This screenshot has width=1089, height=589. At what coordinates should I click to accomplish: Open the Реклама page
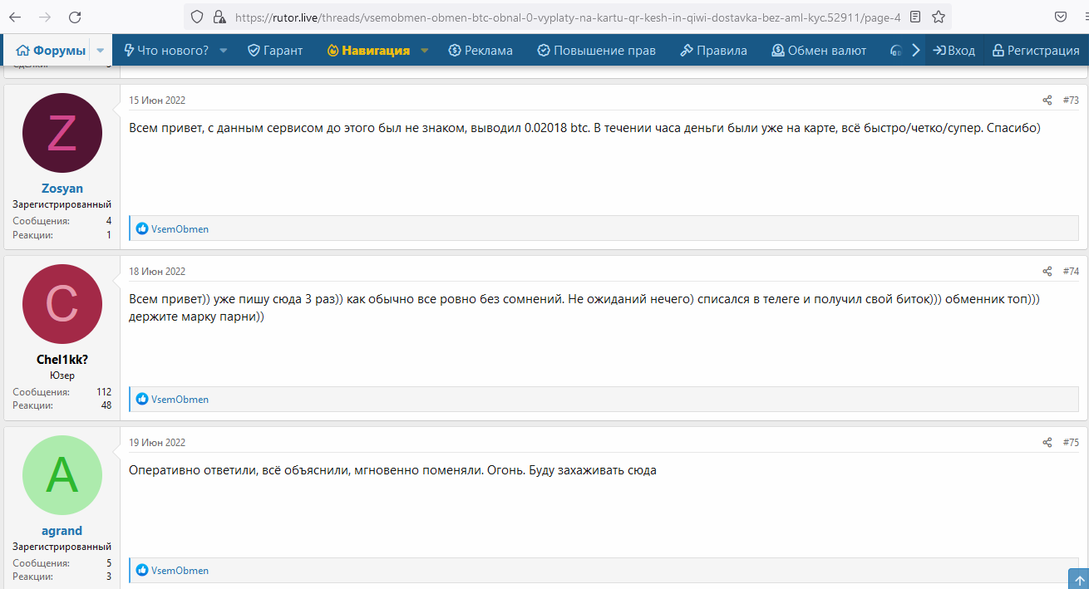tap(480, 51)
